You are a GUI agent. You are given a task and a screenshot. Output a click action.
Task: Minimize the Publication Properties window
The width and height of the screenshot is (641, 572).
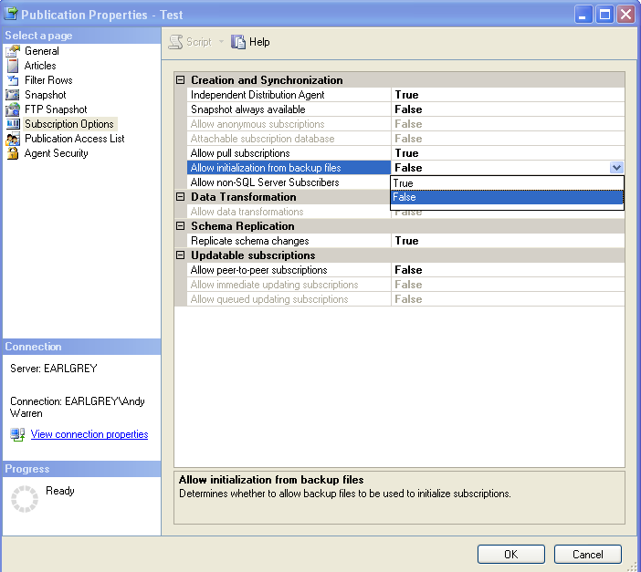[583, 15]
